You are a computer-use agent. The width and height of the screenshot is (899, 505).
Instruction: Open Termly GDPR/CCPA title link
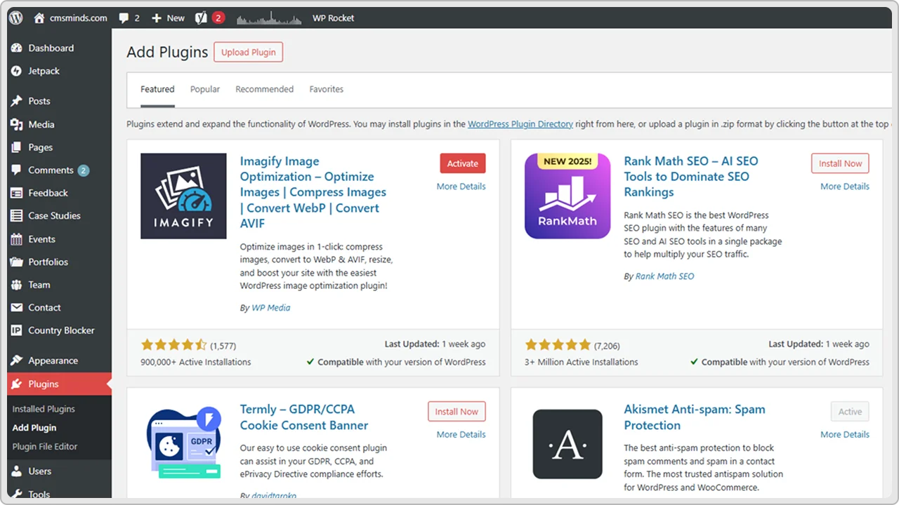click(304, 417)
